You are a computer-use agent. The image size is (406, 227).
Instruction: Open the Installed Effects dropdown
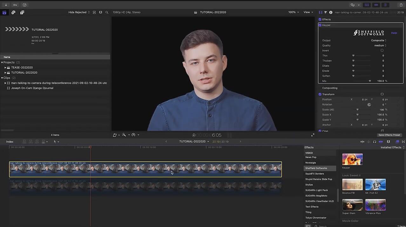tap(393, 147)
